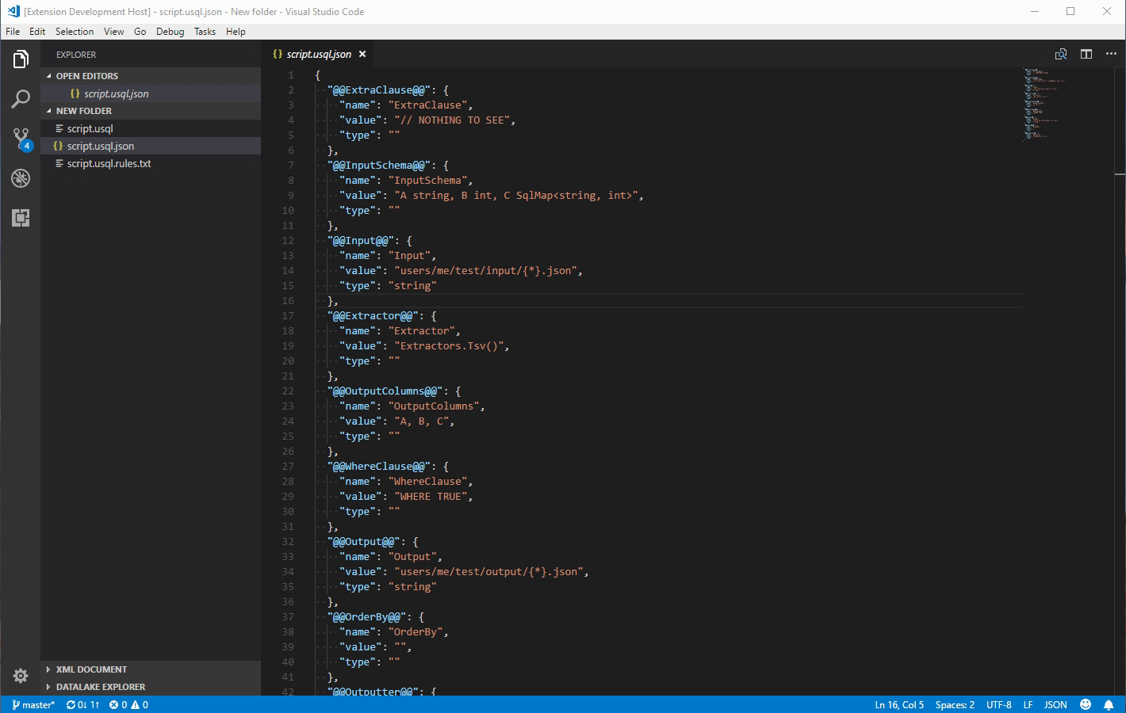The image size is (1126, 713).
Task: Click the "users/me/test/output/{*}.json" value
Action: point(488,572)
